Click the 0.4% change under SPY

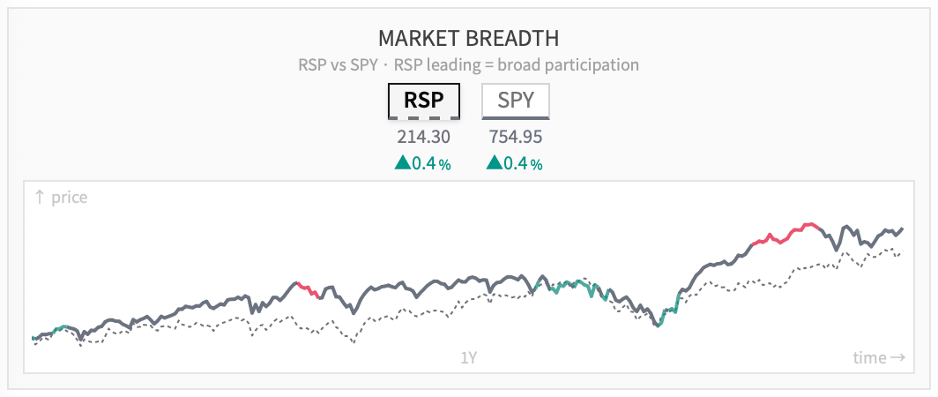point(524,163)
